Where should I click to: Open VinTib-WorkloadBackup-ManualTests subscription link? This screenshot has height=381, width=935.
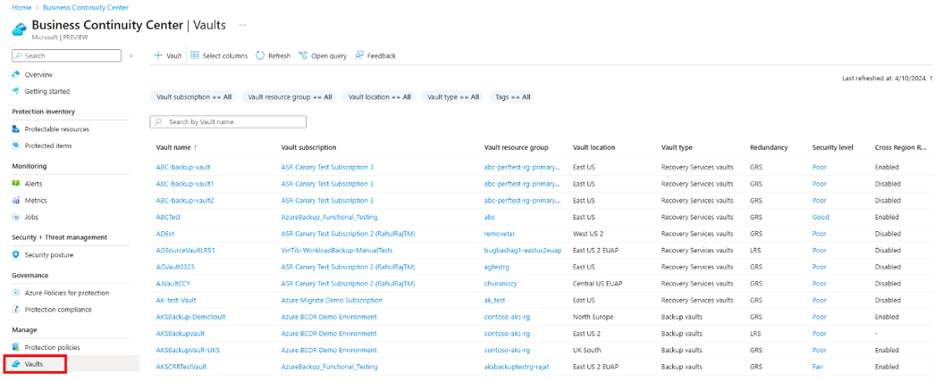coord(336,250)
